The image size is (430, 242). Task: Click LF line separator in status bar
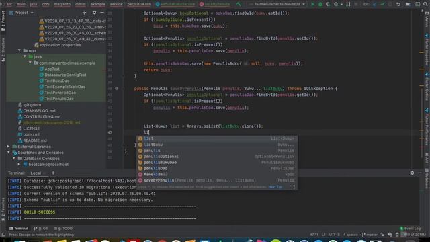324,235
